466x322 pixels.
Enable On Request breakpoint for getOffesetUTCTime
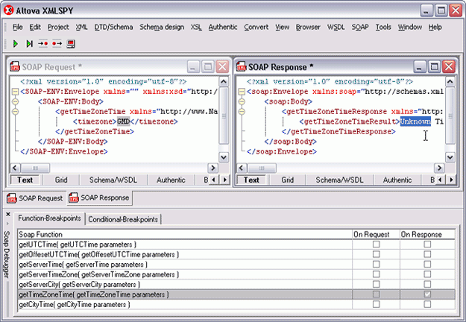click(x=377, y=254)
